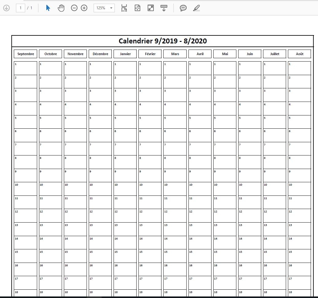Click the Septembre month header
Screen dimensions: 318x298
pos(25,54)
